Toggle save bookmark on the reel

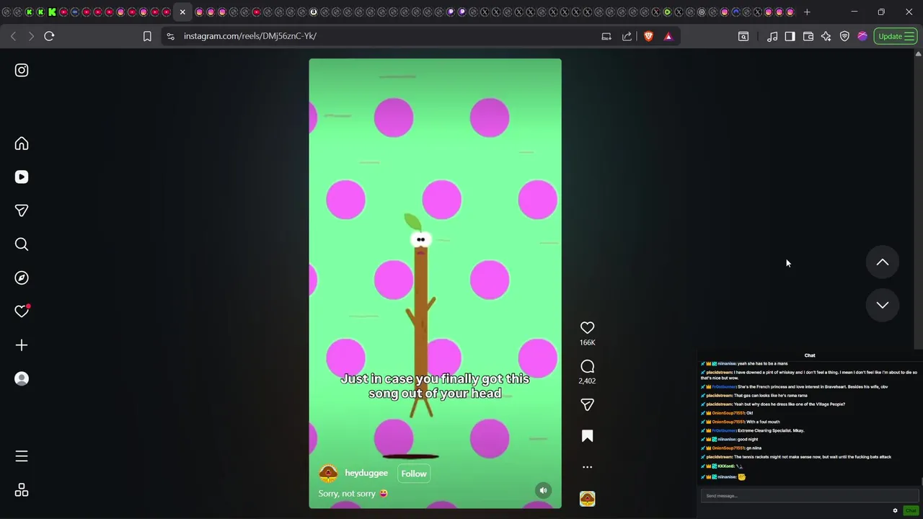pyautogui.click(x=587, y=435)
